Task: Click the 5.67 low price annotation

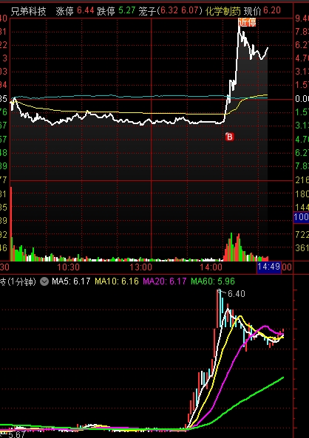Action: [16, 434]
